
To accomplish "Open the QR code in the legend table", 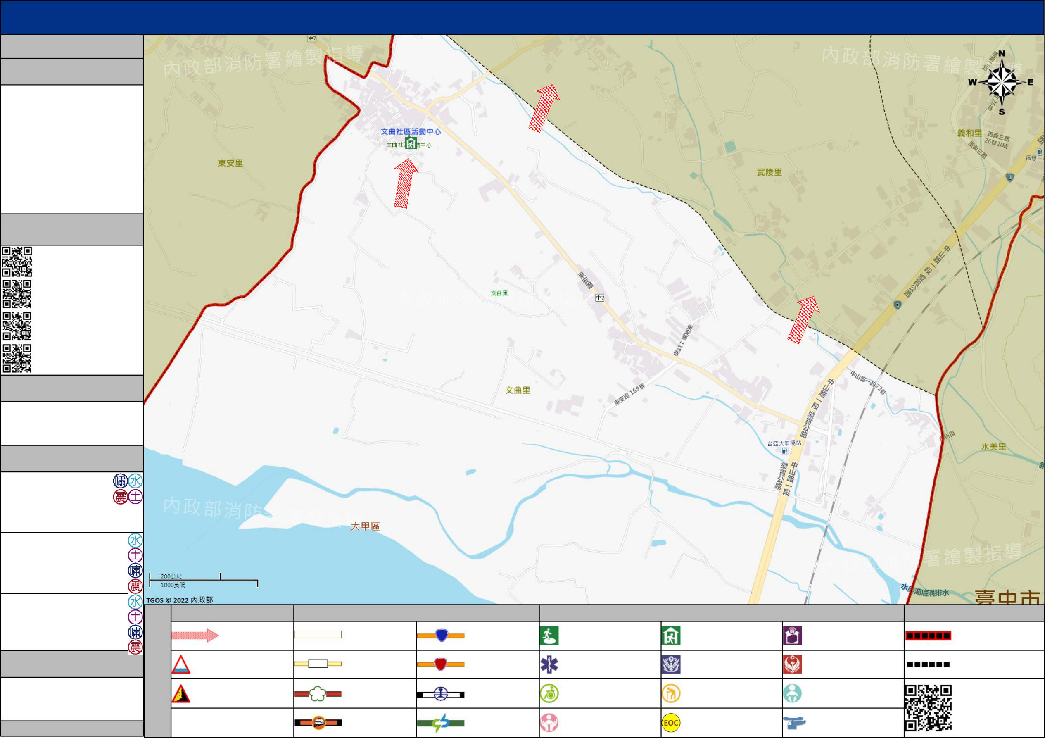I will coord(929,708).
